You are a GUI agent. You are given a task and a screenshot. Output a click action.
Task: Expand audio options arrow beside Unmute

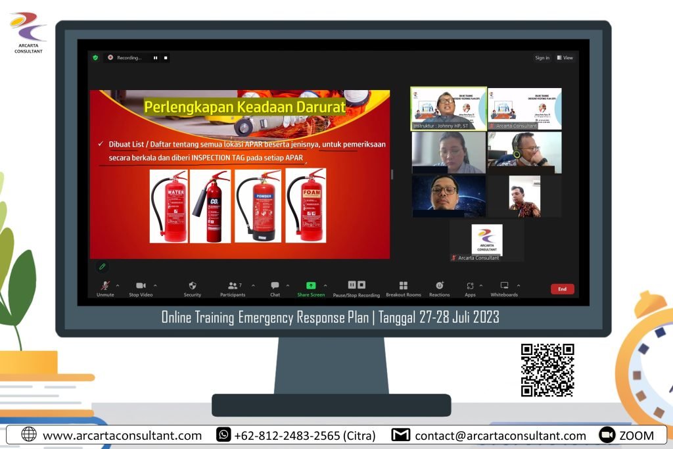tap(118, 285)
